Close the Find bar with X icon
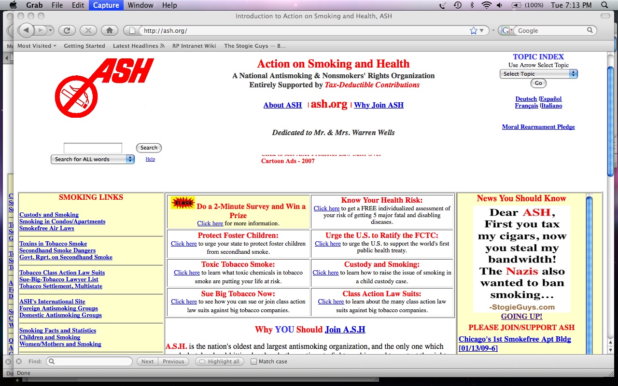 tap(19, 361)
